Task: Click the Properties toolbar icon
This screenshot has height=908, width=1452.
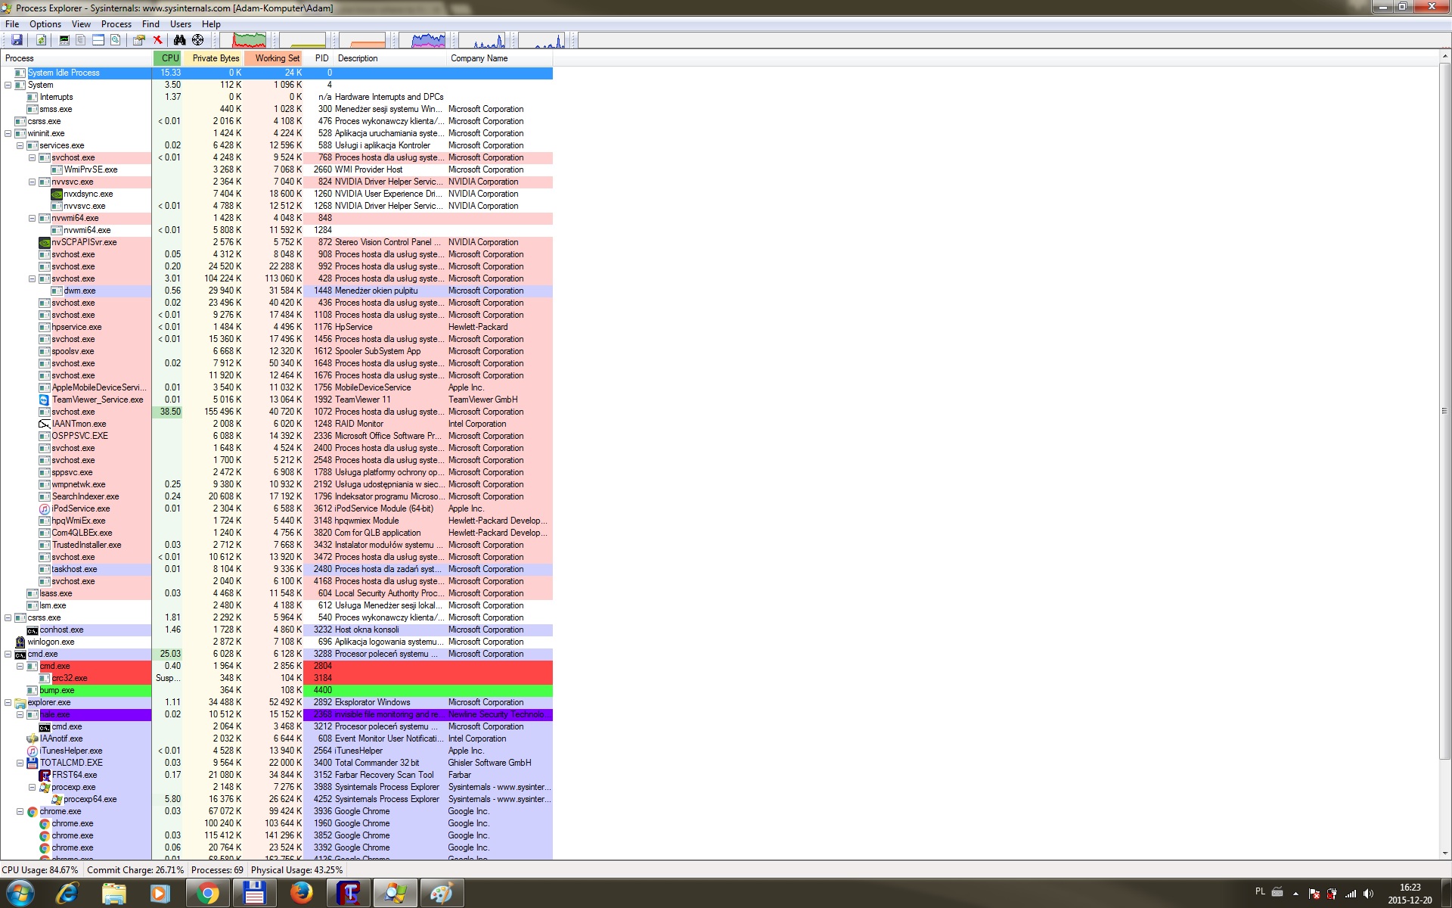Action: point(139,40)
